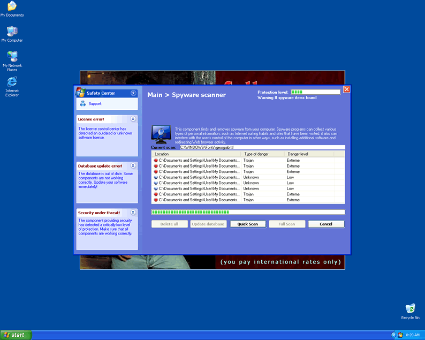Collapse the Security under threat panel
The image size is (425, 340).
point(133,213)
